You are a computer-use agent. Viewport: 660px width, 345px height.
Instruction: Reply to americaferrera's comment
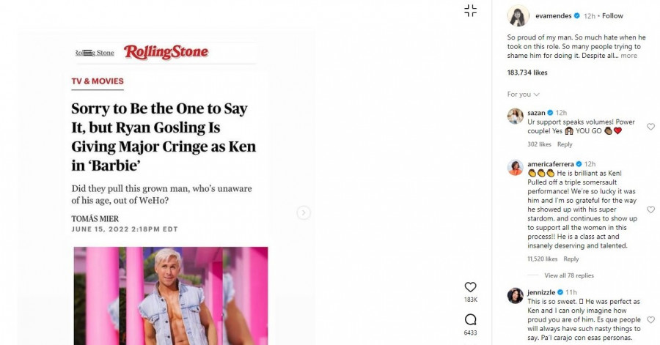tap(571, 259)
